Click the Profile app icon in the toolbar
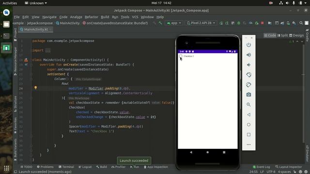 tap(250, 23)
